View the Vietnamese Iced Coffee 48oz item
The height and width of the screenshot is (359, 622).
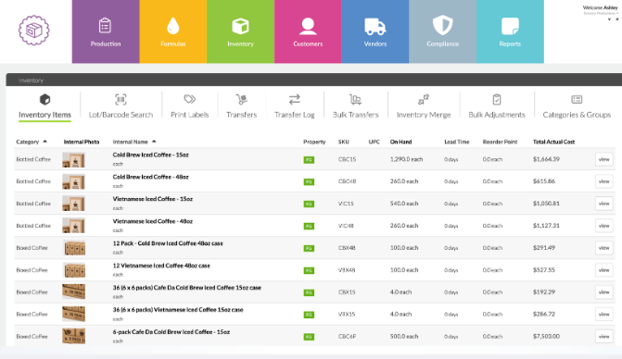603,226
